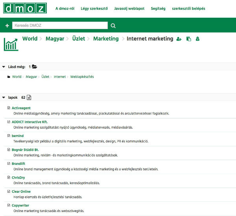Click the green bar chart category icon
This screenshot has width=236, height=216.
(x=11, y=44)
